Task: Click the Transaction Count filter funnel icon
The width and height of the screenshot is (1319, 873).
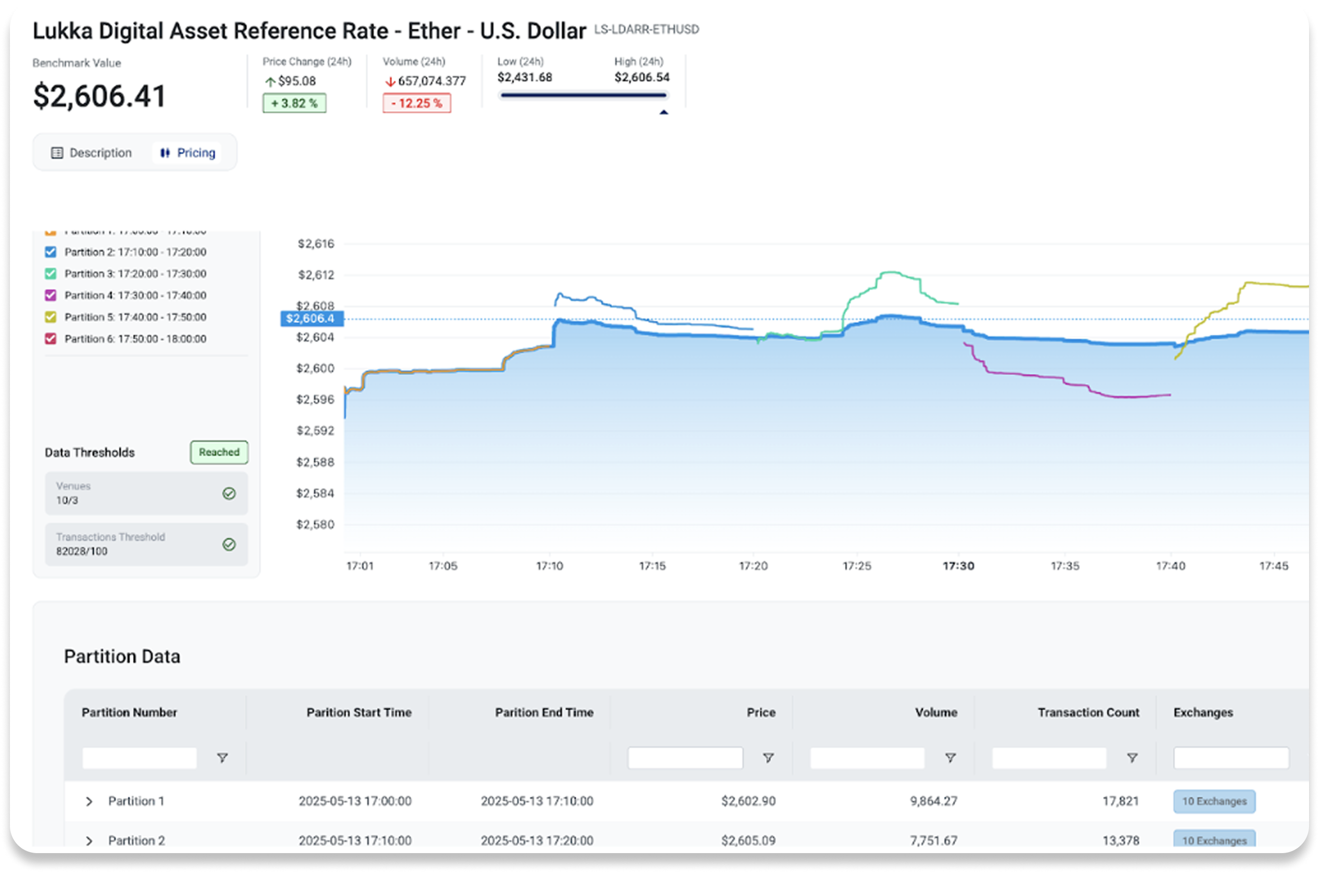Action: 1132,758
